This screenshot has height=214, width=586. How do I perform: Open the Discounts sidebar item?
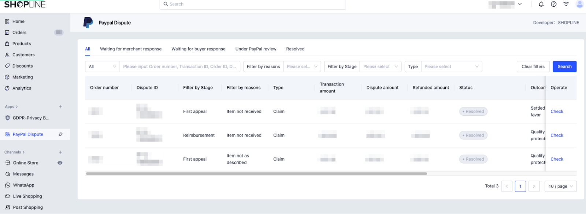click(x=22, y=66)
